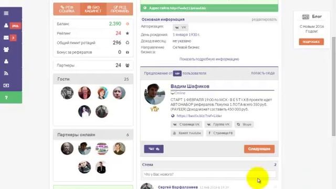Click the Блог newspaper icon

306,17
